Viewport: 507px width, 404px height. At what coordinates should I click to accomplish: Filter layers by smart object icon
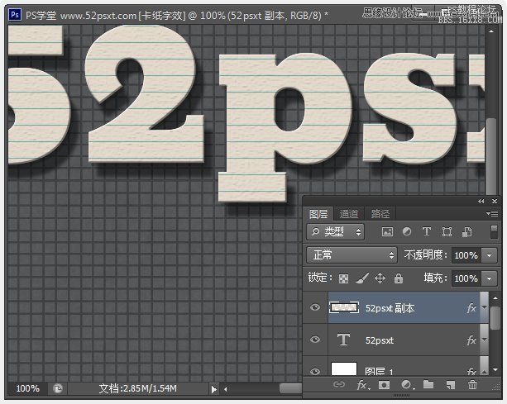click(x=466, y=231)
